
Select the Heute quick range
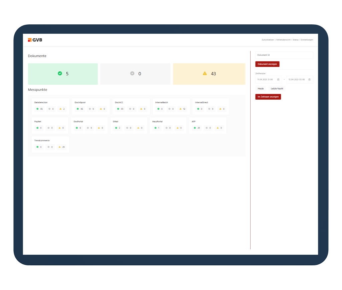click(x=261, y=89)
